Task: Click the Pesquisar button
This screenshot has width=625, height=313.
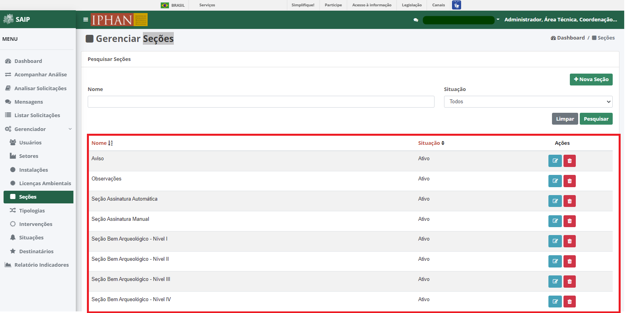Action: coord(596,119)
